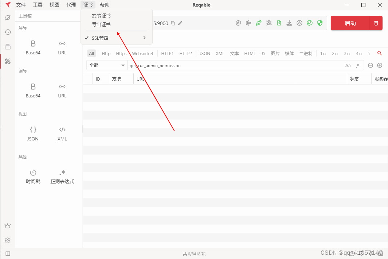The height and width of the screenshot is (259, 388).
Task: Click the water drop circle icon
Action: click(299, 23)
